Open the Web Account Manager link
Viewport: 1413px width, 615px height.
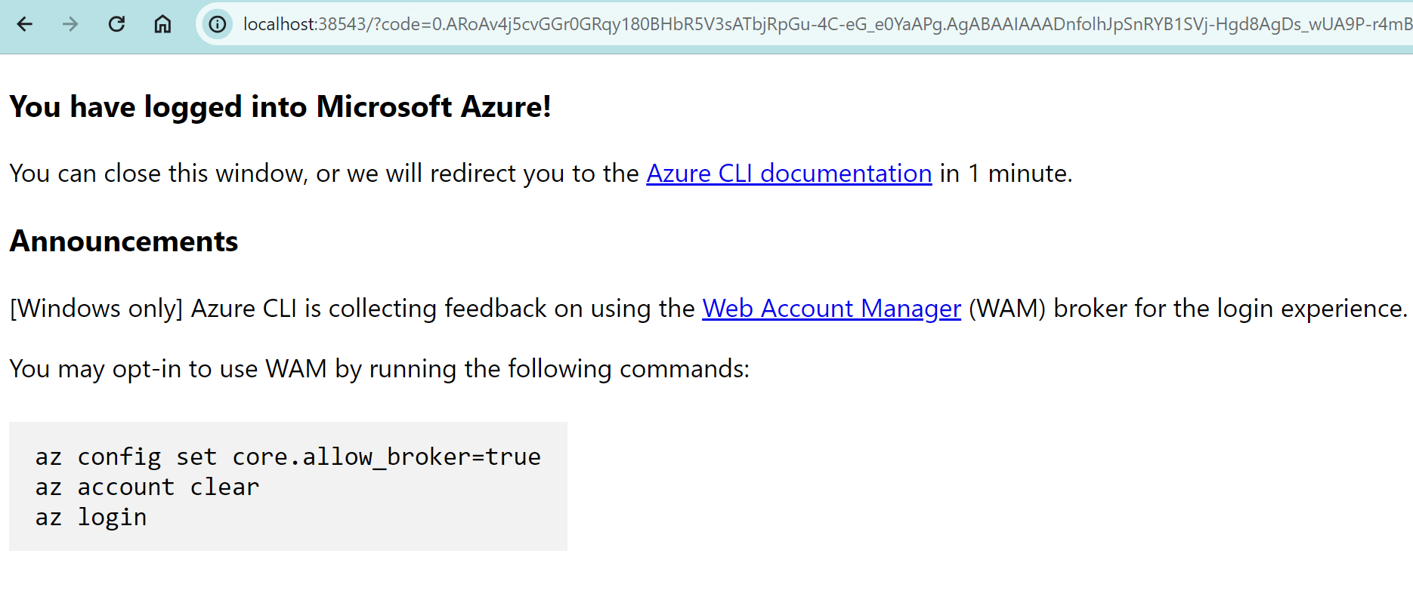(x=830, y=308)
